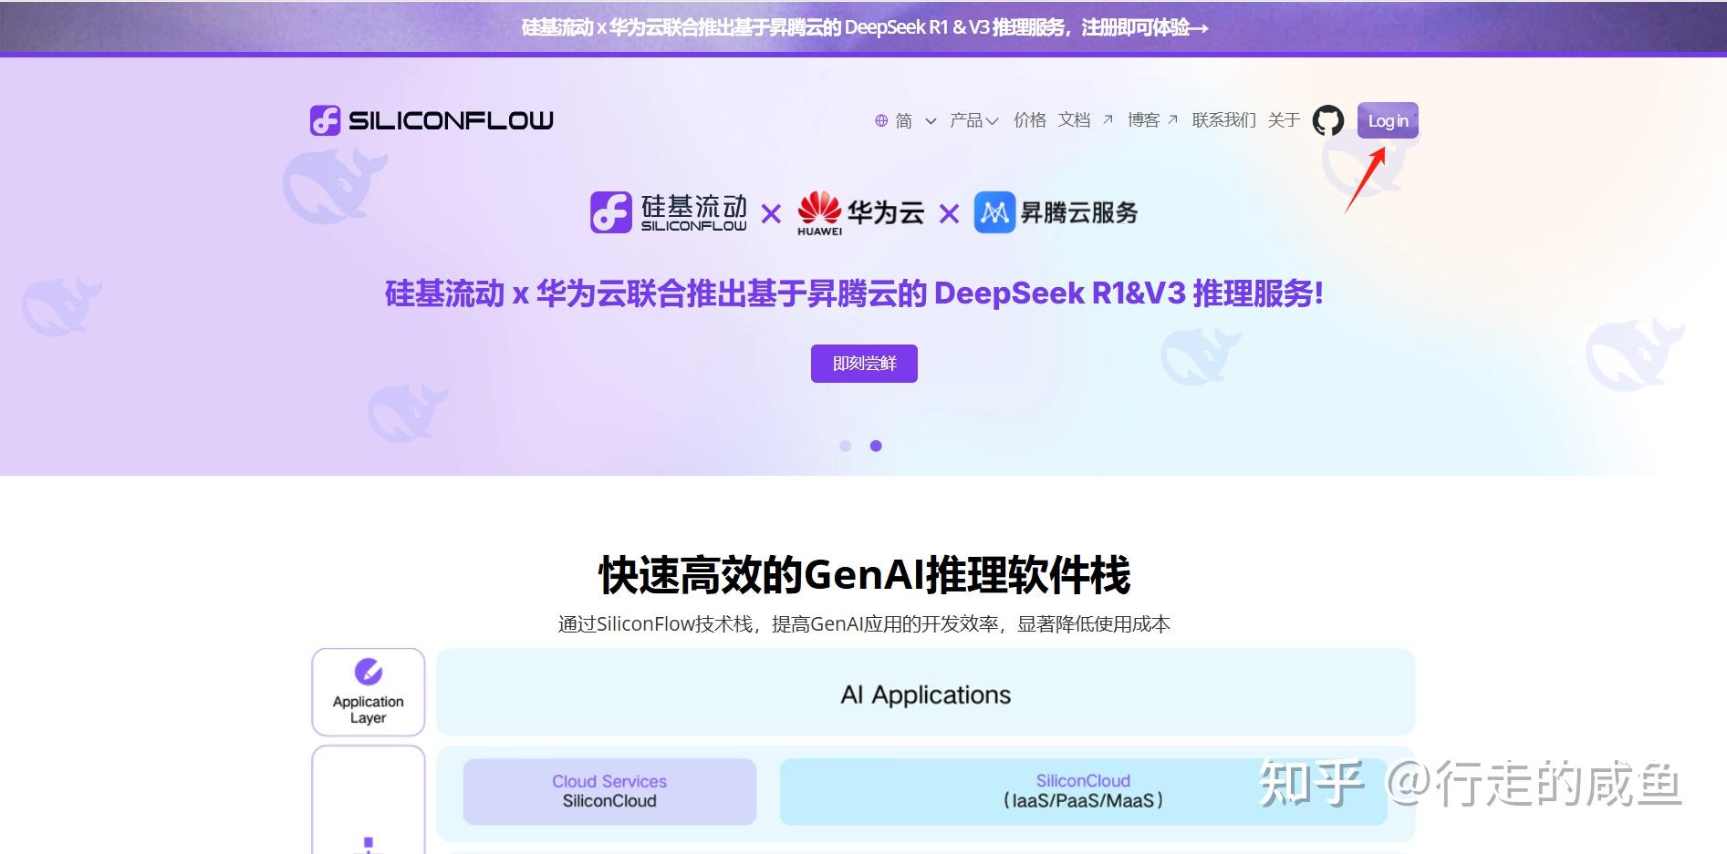This screenshot has height=854, width=1727.
Task: Open the 关于 page
Action: coord(1284,120)
